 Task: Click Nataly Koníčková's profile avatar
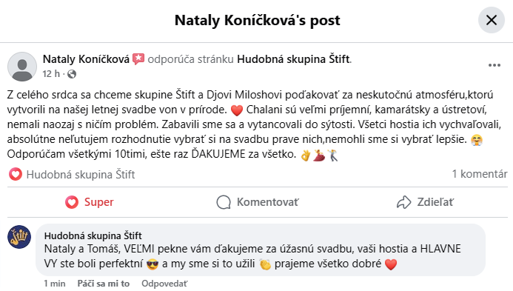coord(22,67)
